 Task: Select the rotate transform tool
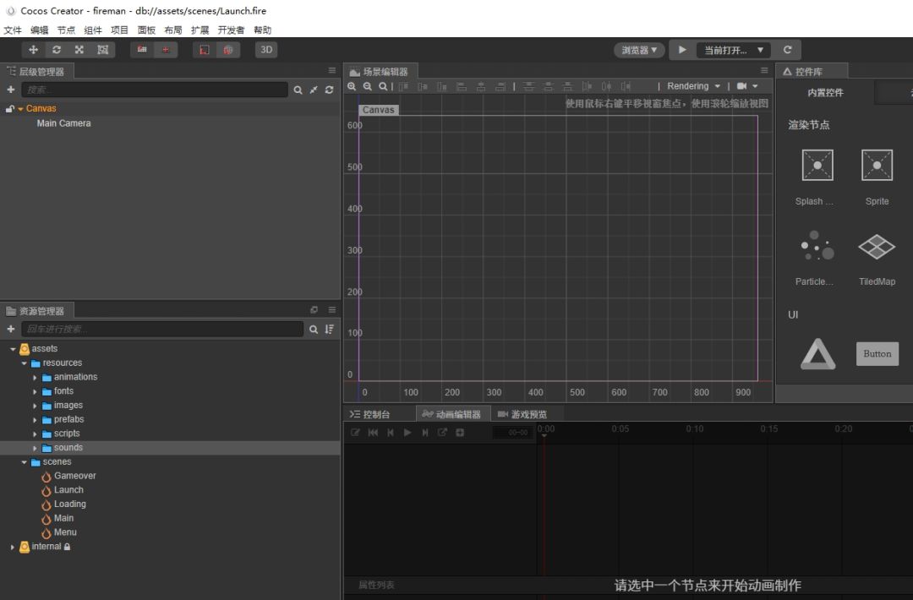[57, 50]
